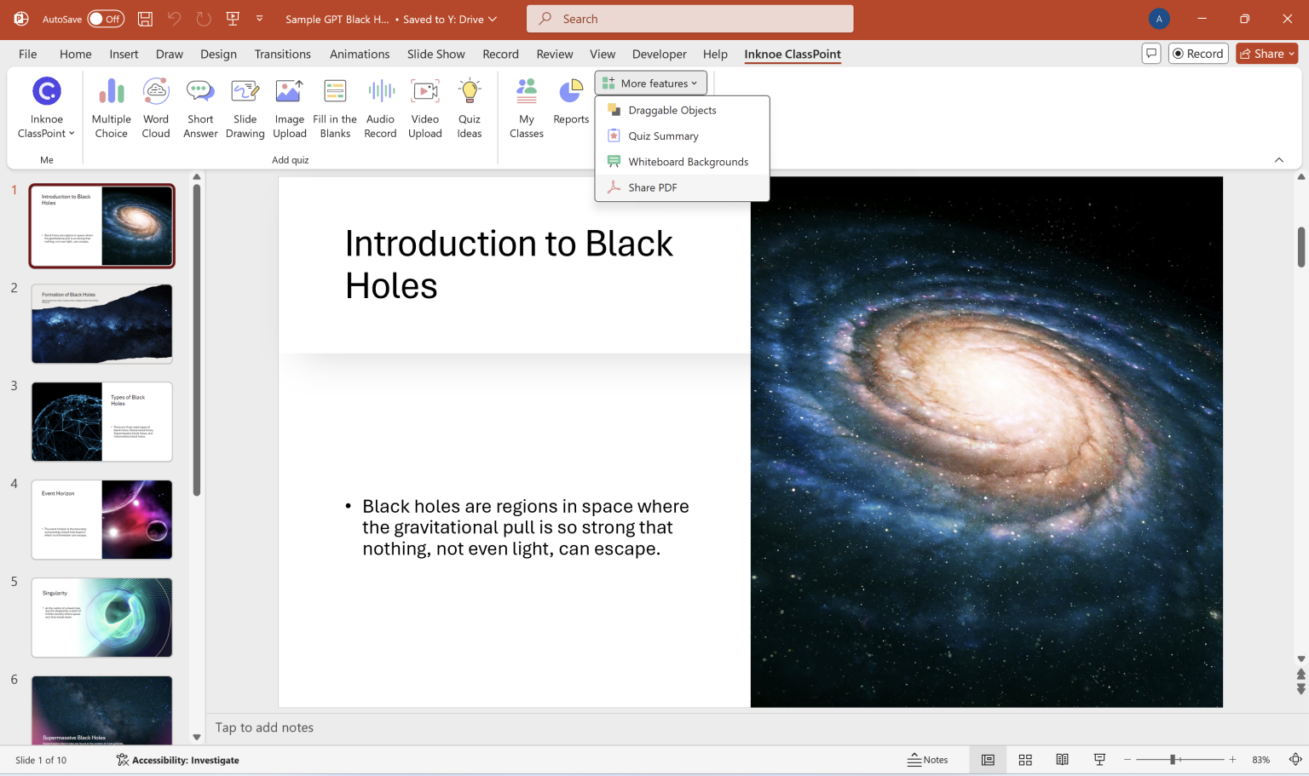
Task: View ClassPoint Reports
Action: [x=571, y=106]
